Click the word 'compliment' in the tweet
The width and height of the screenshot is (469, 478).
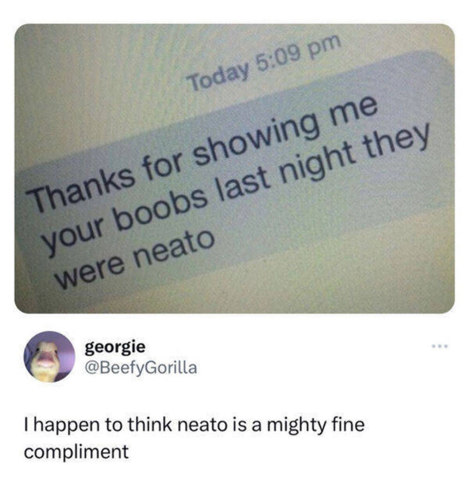click(x=76, y=452)
